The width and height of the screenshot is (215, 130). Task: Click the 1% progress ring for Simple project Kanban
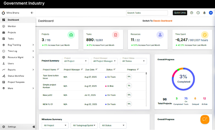(x=129, y=86)
